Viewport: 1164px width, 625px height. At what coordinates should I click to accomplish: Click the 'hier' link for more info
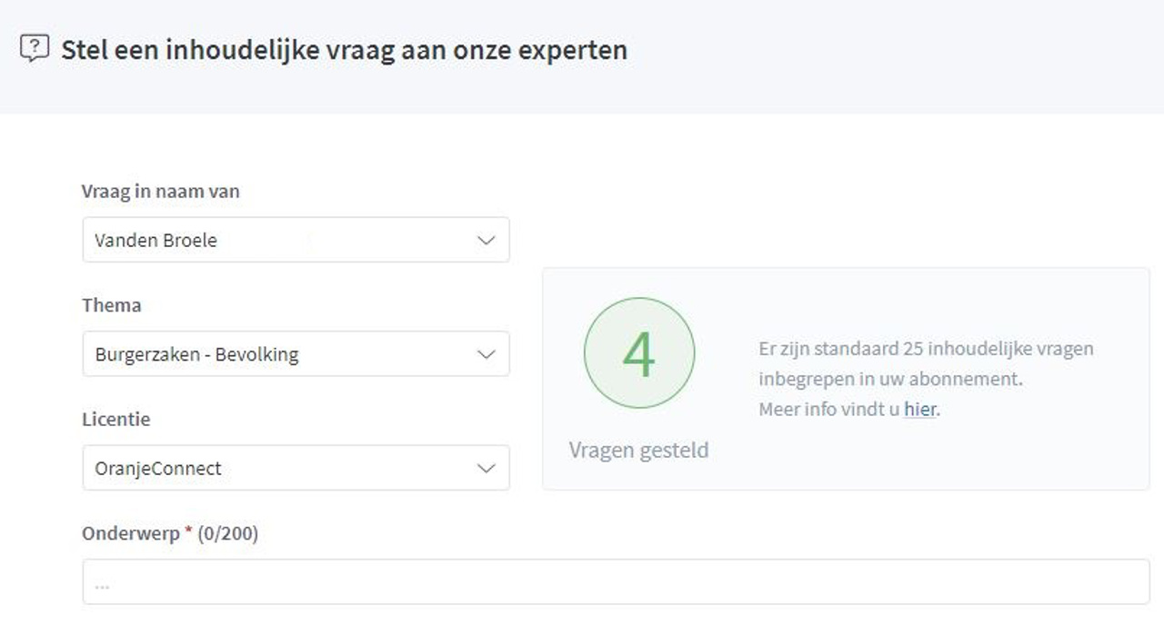919,409
